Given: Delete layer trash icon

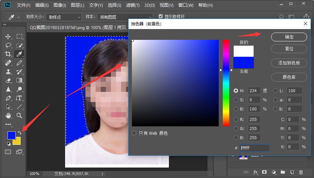Looking at the screenshot, I should (301, 172).
